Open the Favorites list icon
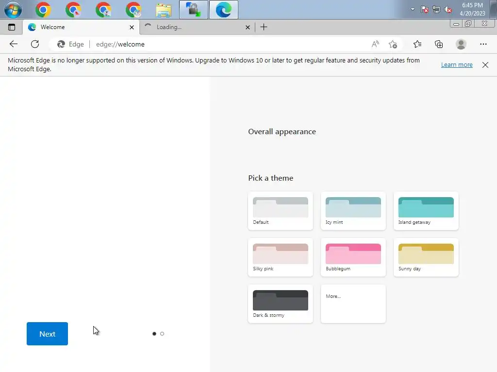Screen dimensions: 497x372 coord(417,44)
